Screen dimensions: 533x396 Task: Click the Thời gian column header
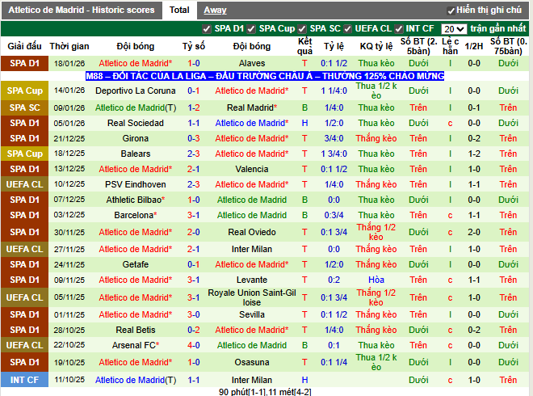click(69, 46)
